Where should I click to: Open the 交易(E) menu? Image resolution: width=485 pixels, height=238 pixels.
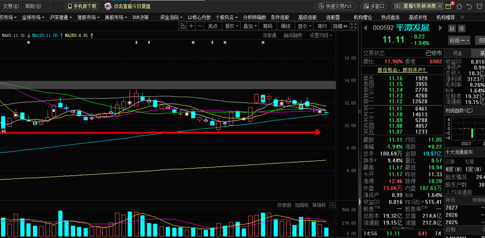coord(11,6)
